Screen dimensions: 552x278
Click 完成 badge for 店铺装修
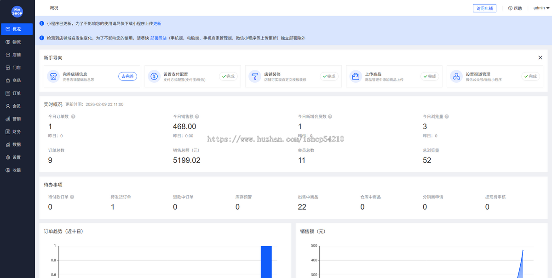[328, 76]
